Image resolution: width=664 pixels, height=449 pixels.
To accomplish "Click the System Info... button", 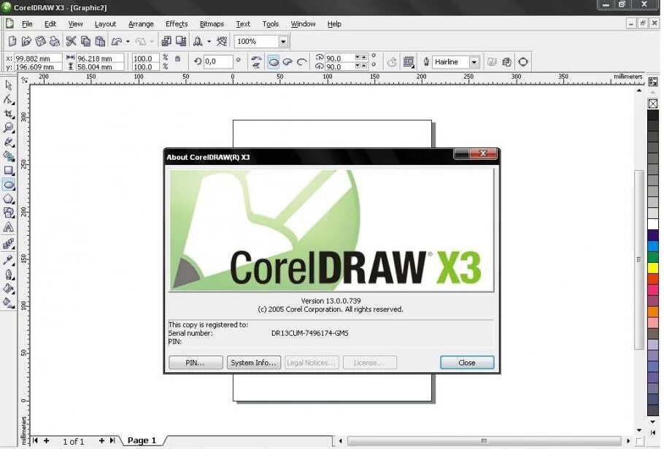I will pyautogui.click(x=254, y=363).
